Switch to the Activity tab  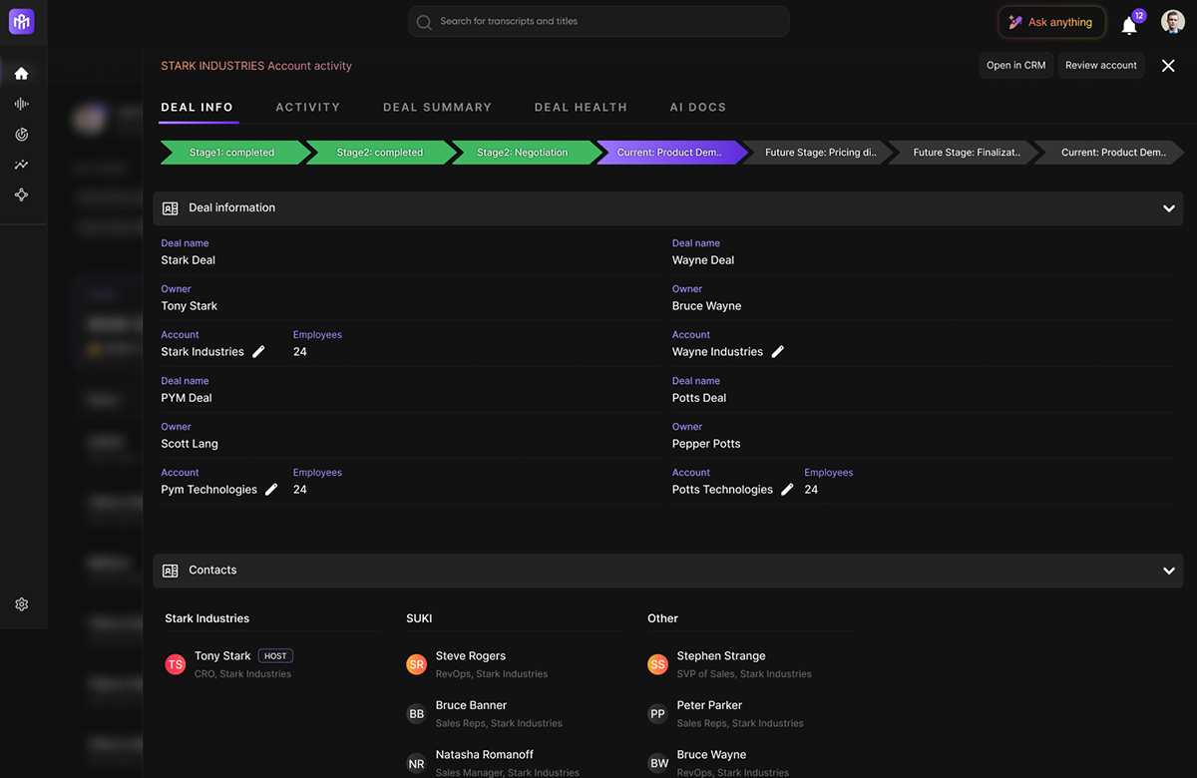coord(307,107)
